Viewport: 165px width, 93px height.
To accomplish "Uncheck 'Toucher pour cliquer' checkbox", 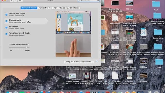I will [6, 14].
